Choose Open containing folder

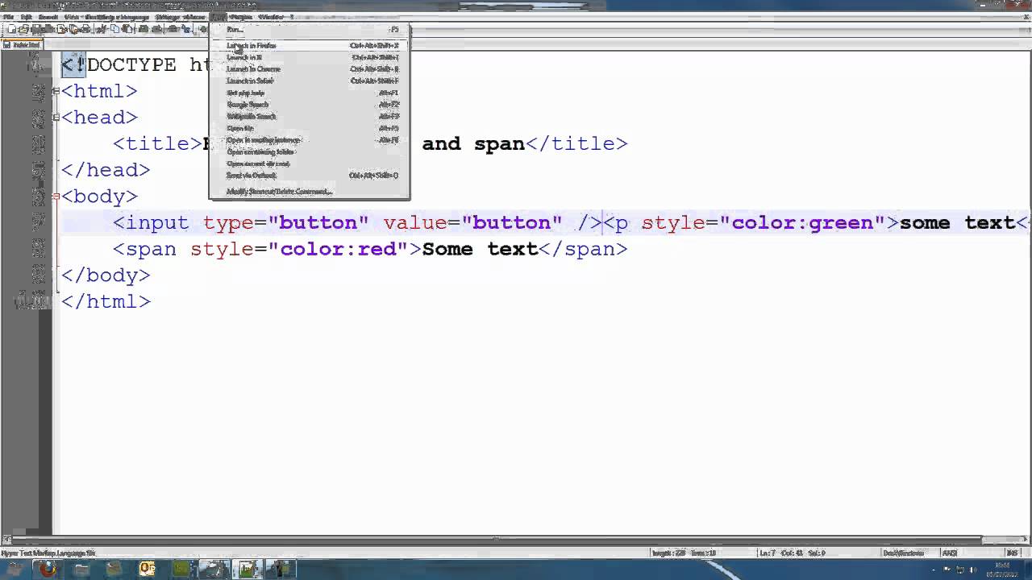(310, 151)
